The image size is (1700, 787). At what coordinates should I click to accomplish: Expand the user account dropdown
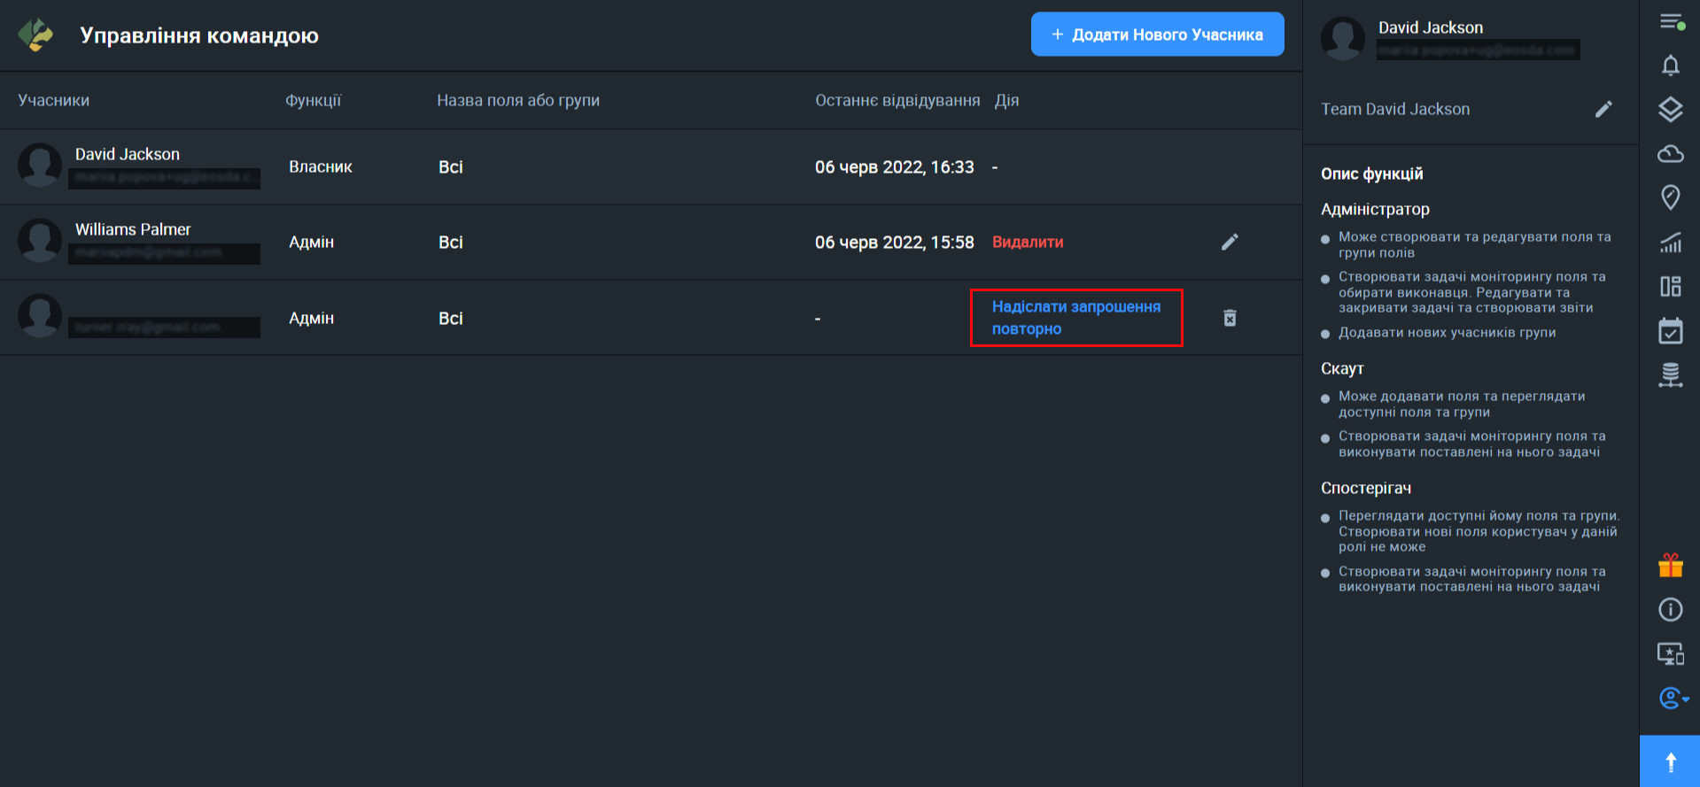(x=1673, y=698)
